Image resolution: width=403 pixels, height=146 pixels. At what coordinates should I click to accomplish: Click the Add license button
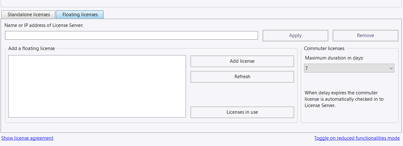point(242,61)
